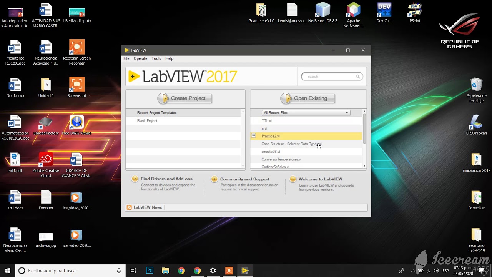Select the Adobe Creative Cloud desktop icon
Viewport: 492px width, 277px height.
(46, 165)
